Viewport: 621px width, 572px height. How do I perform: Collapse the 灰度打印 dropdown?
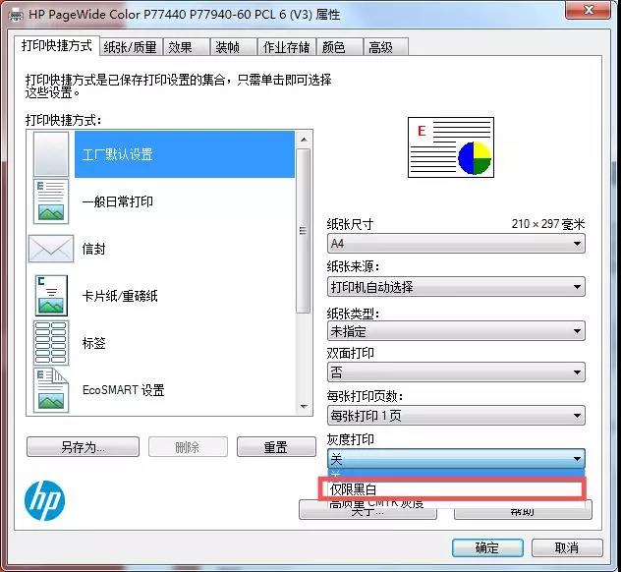[x=456, y=459]
